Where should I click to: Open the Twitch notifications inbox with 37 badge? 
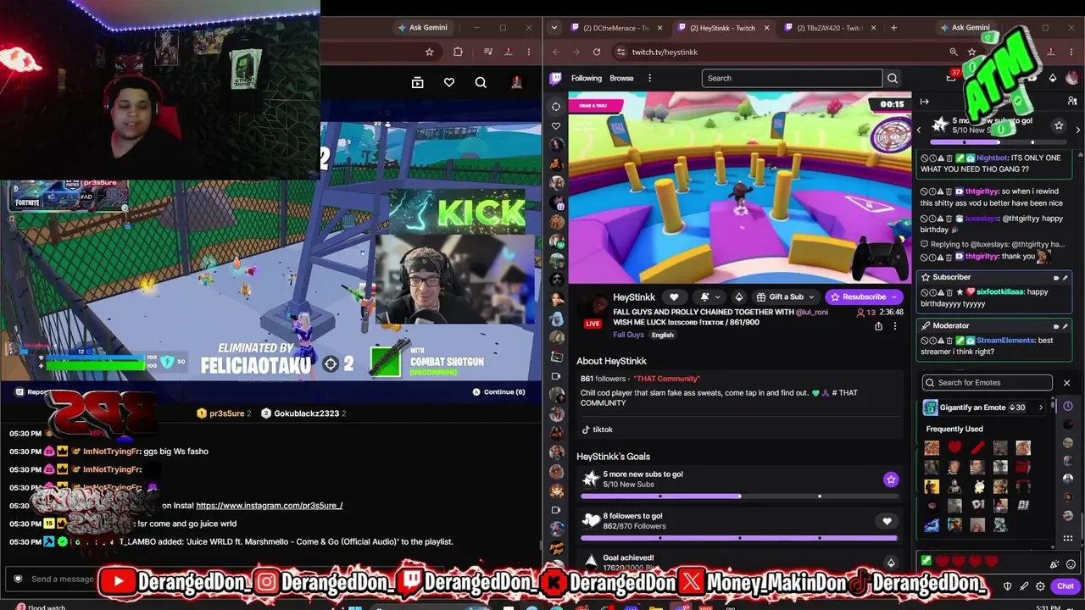pyautogui.click(x=951, y=77)
